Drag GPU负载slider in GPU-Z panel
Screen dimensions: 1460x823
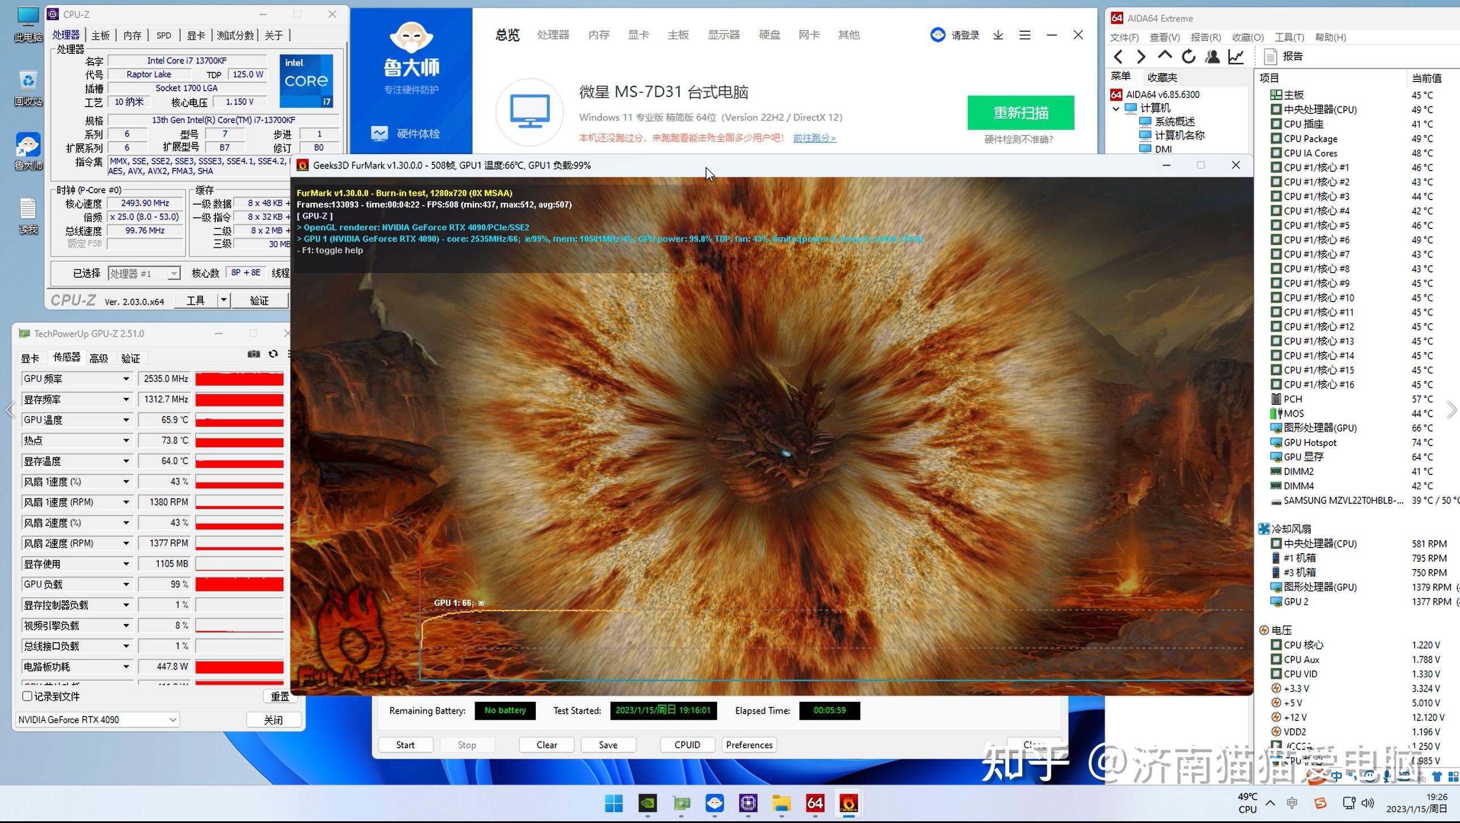tap(240, 583)
